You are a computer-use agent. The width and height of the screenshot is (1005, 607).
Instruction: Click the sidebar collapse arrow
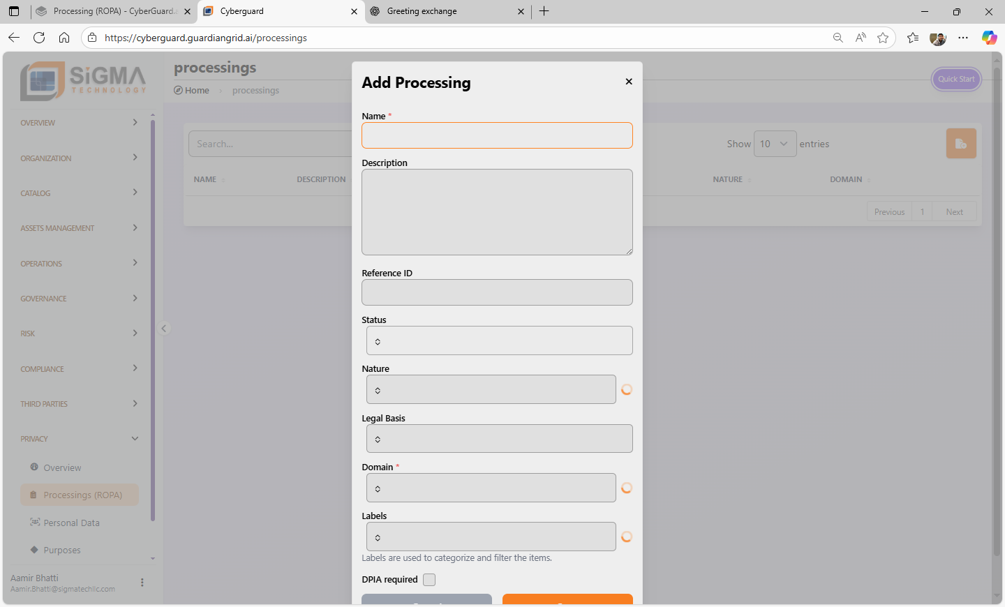[x=164, y=329]
